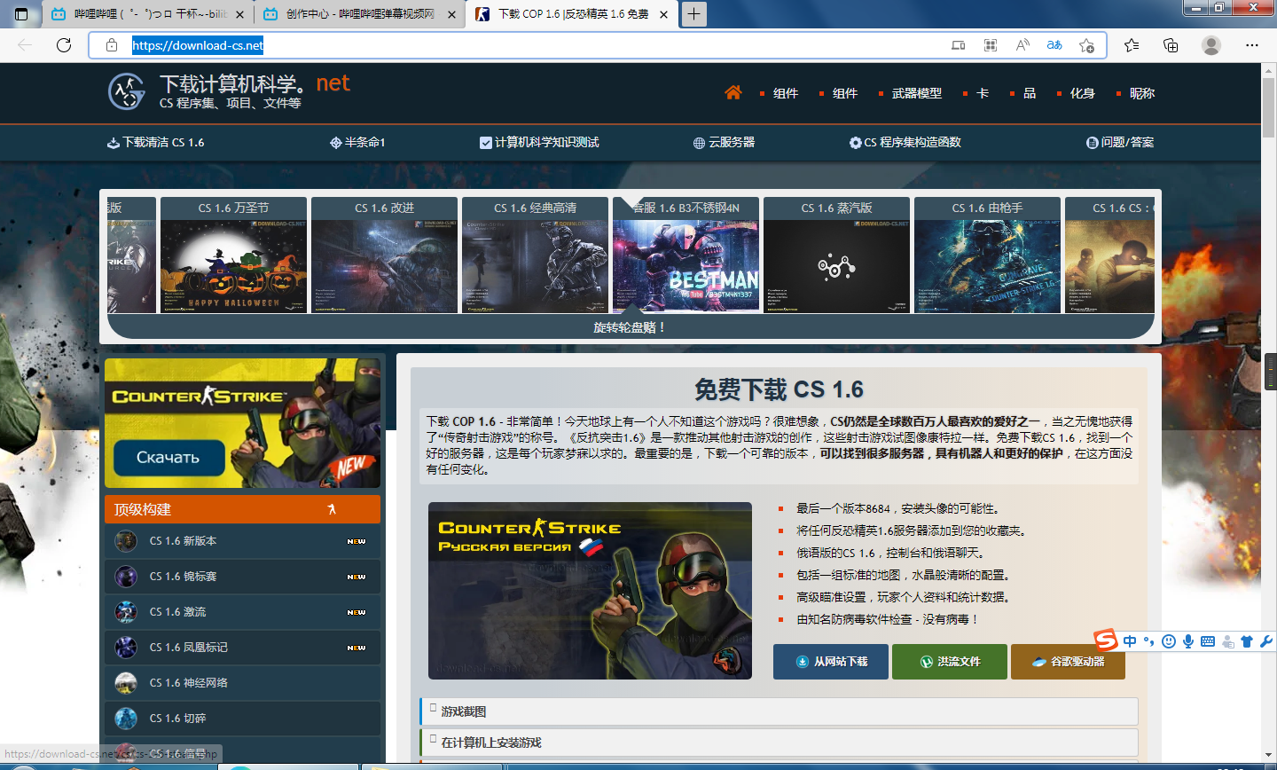Open the 问题/答案 link
The image size is (1277, 770).
1120,142
